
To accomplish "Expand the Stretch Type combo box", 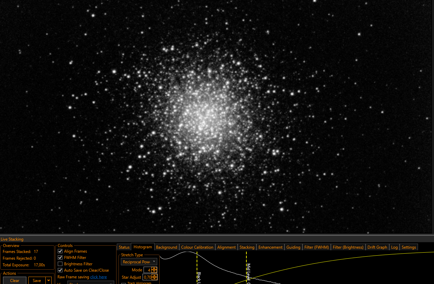I will 139,262.
